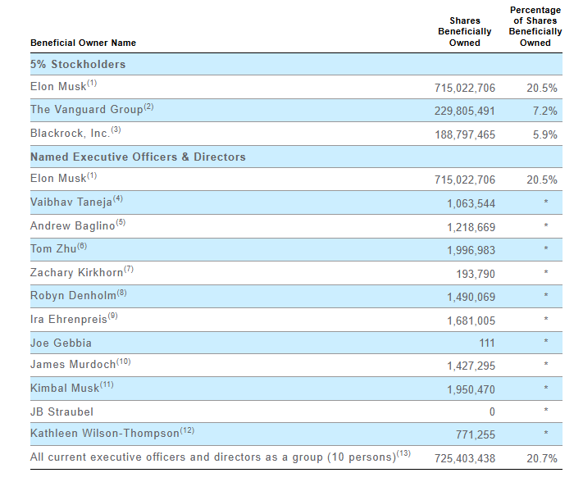This screenshot has width=583, height=482.
Task: Select Named Executive Officers & Directors heading
Action: (x=138, y=157)
